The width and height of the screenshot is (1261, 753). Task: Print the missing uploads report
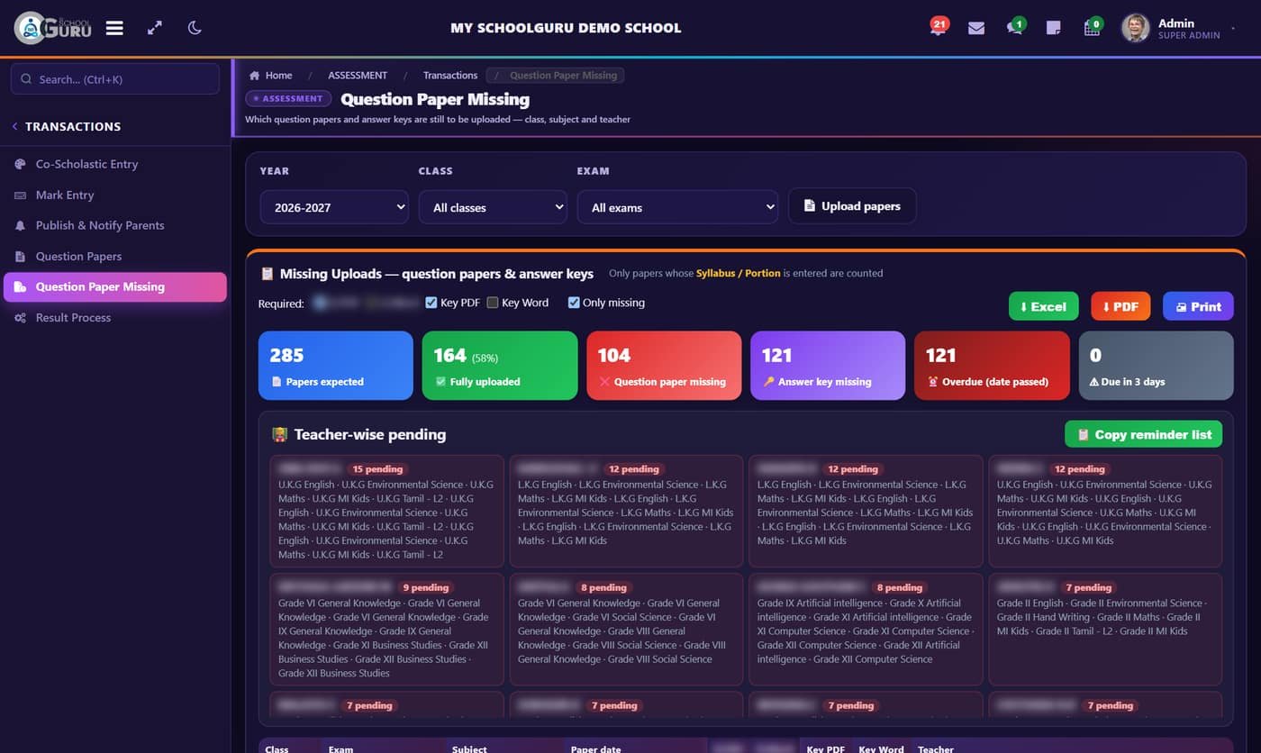click(x=1198, y=306)
